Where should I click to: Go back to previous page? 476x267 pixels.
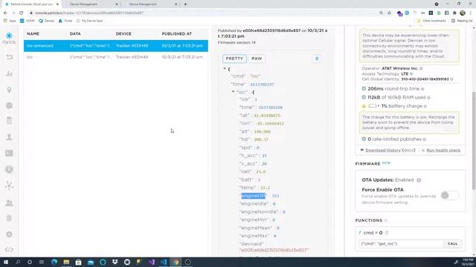tap(5, 13)
